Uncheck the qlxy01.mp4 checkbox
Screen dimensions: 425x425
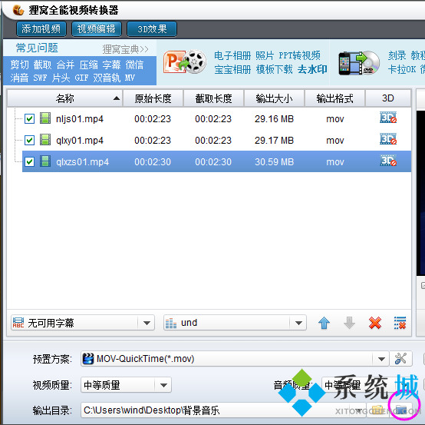(29, 140)
